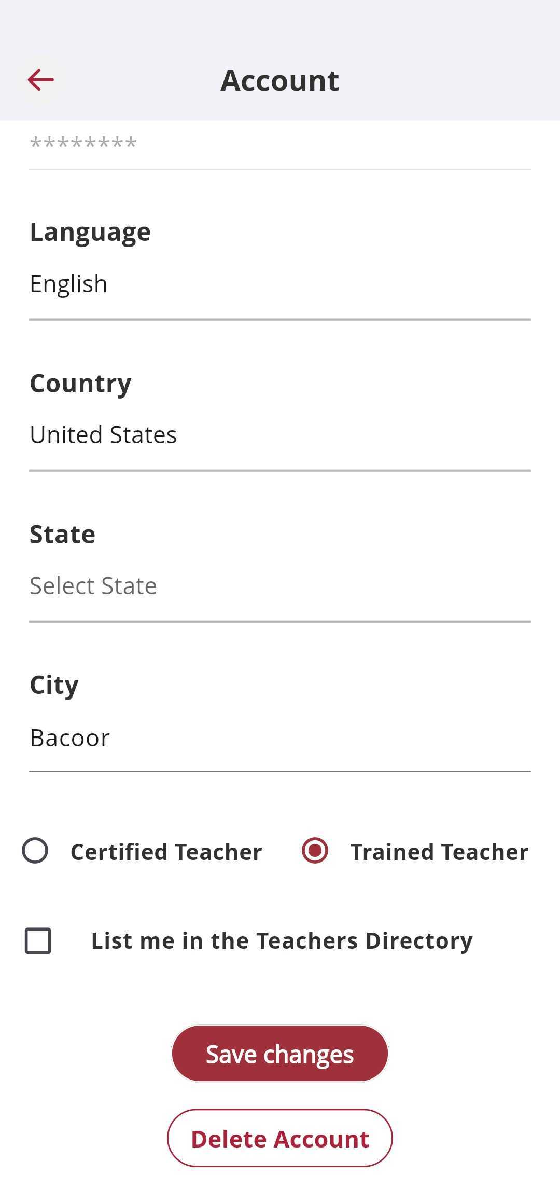Click the Save changes button

280,1054
